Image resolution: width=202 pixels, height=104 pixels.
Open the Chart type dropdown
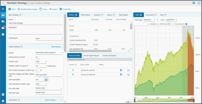(149, 20)
